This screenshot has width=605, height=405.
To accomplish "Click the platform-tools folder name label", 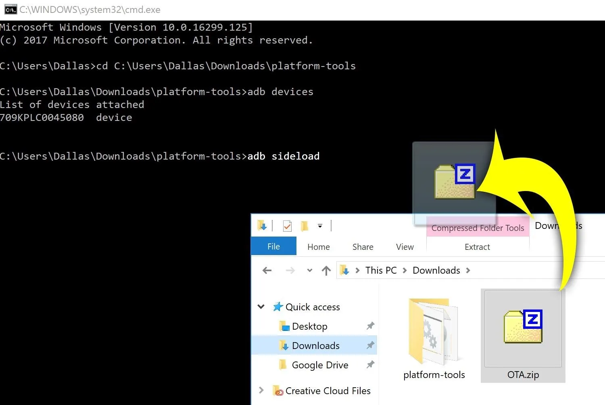I will [x=434, y=375].
